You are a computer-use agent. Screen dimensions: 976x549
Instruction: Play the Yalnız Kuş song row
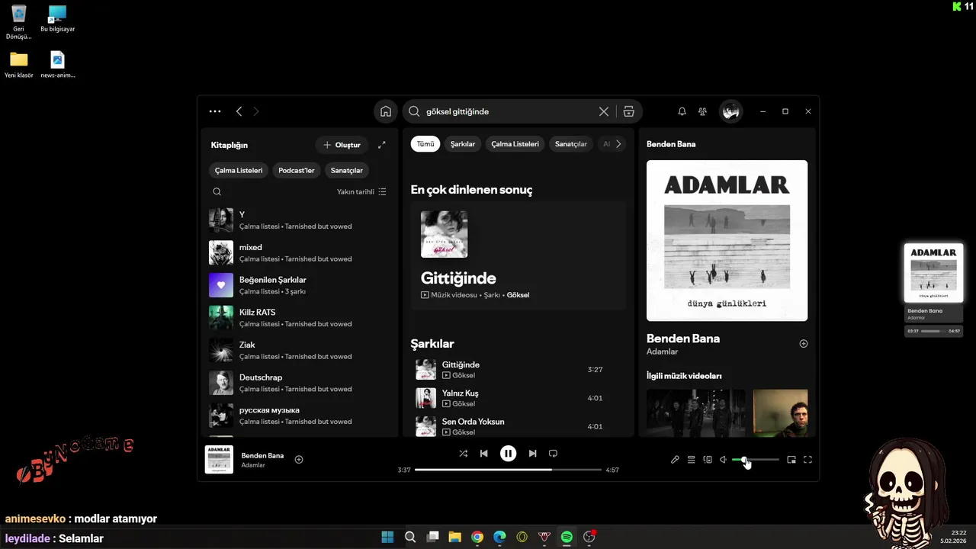[518, 398]
